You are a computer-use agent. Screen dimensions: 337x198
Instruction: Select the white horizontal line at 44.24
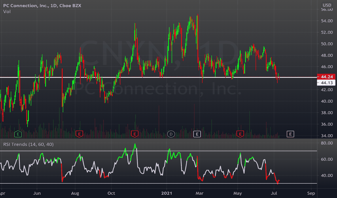pos(158,77)
